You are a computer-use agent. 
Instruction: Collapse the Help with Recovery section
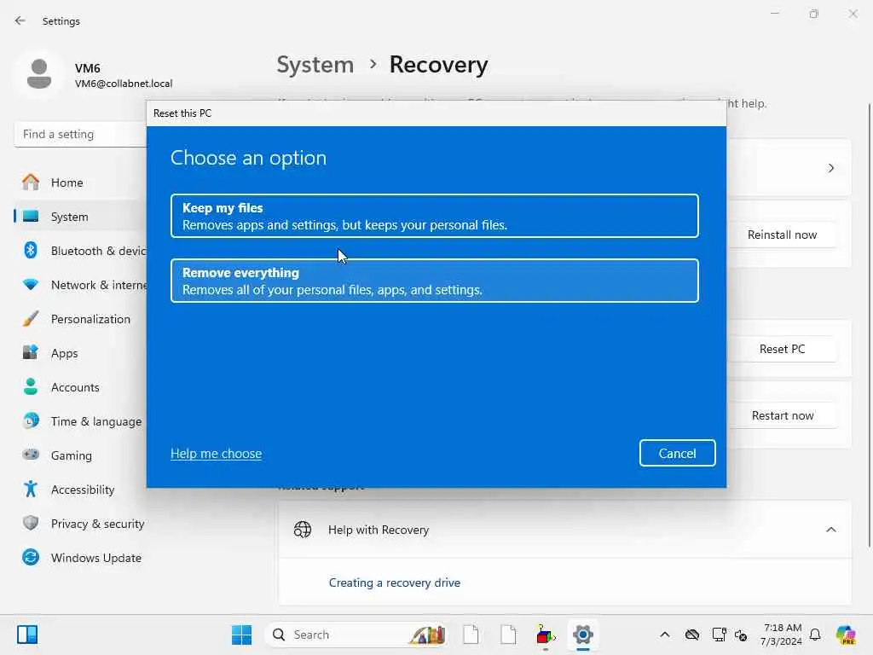(x=830, y=530)
